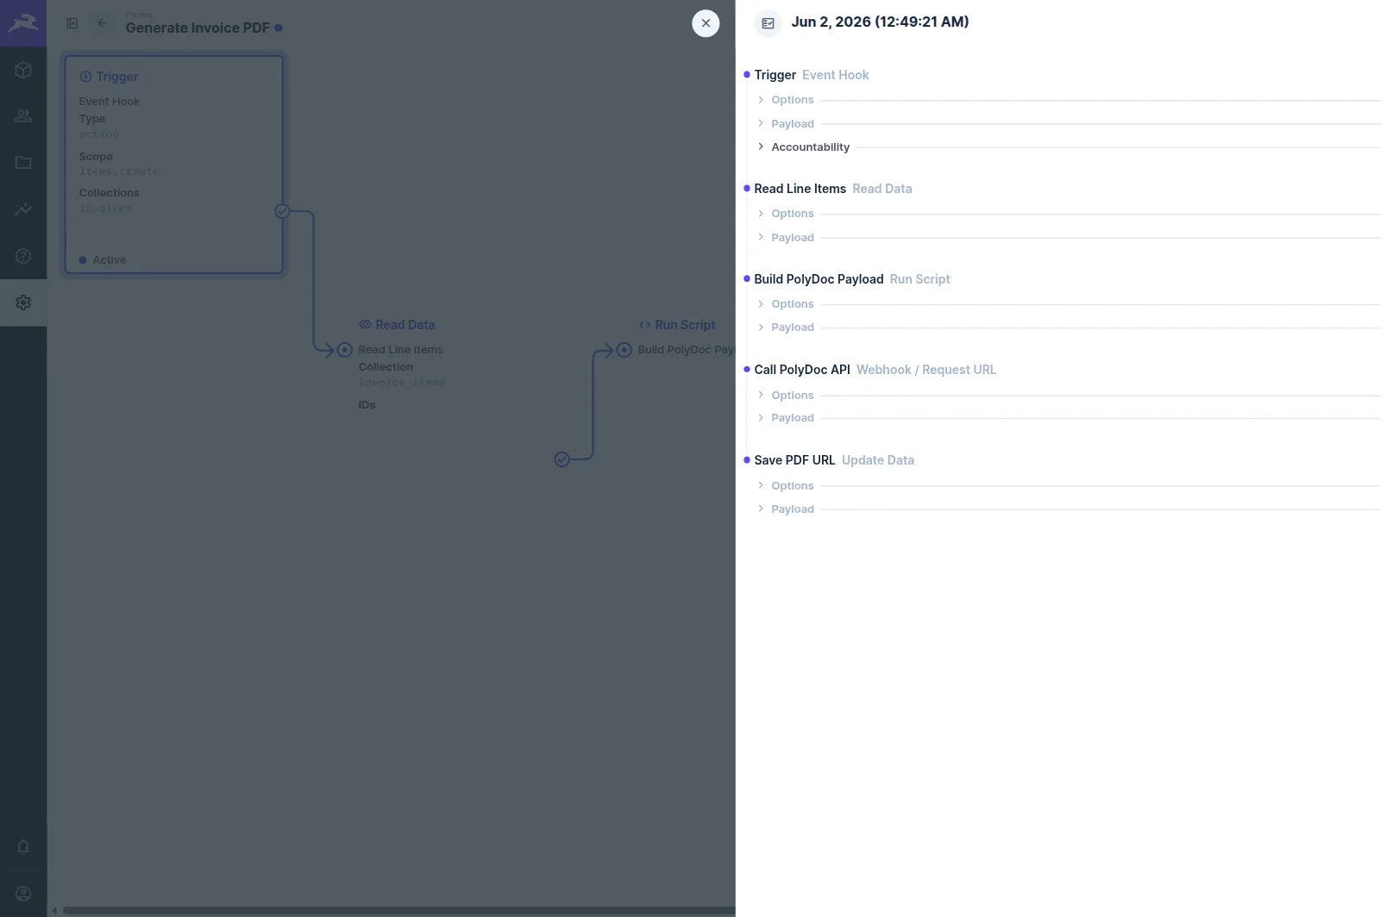Click the Active status in Trigger node
The height and width of the screenshot is (917, 1399).
[103, 260]
